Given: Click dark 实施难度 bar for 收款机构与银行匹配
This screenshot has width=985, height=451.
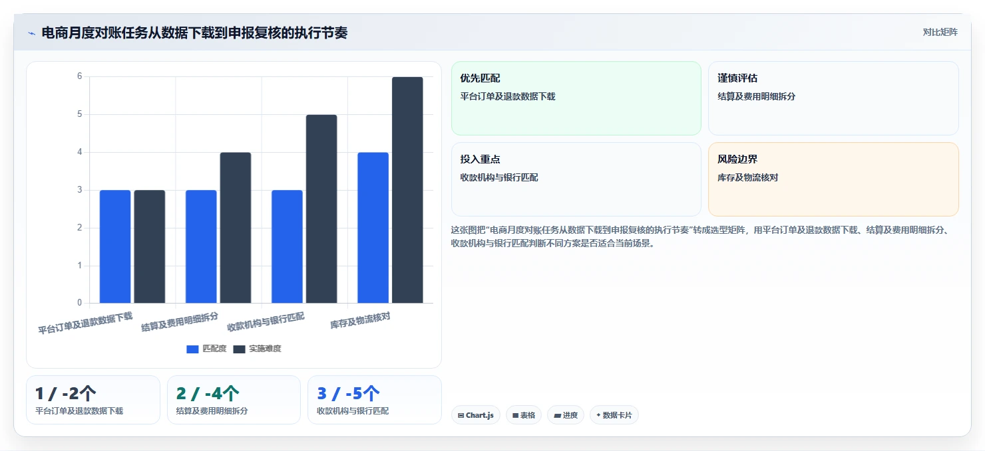Looking at the screenshot, I should [321, 209].
